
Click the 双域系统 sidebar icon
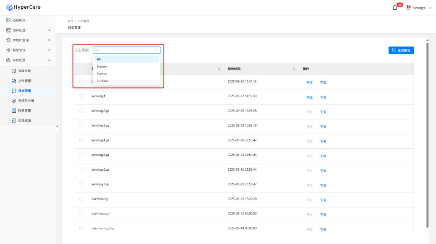[x=14, y=71]
